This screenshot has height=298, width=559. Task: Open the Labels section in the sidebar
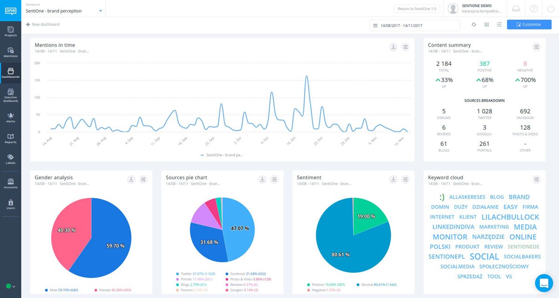click(x=10, y=160)
